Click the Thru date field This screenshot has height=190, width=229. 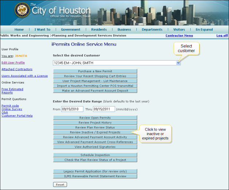pos(104,109)
